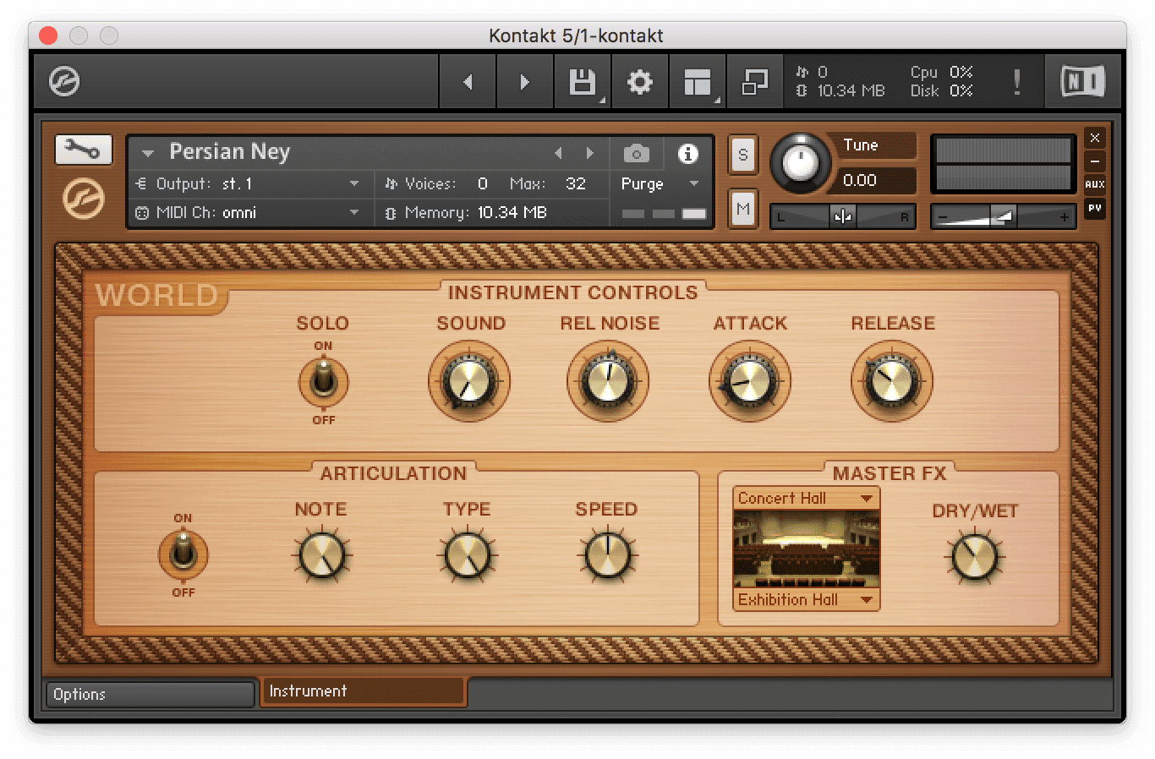Click the articulation TYPE knob
This screenshot has height=759, width=1155.
(467, 555)
